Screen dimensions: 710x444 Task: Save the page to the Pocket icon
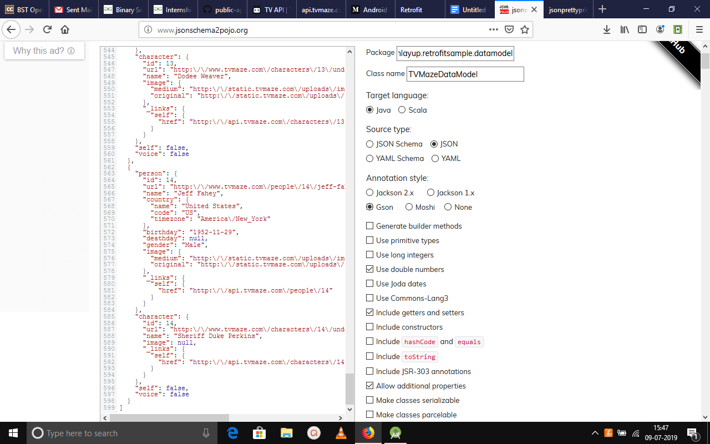pyautogui.click(x=509, y=30)
